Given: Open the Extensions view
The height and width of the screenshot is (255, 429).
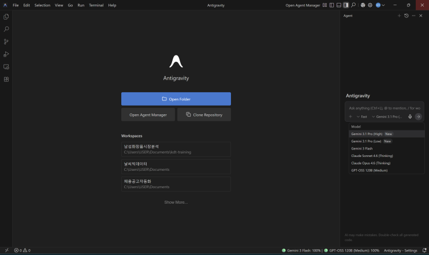Looking at the screenshot, I should (6, 79).
